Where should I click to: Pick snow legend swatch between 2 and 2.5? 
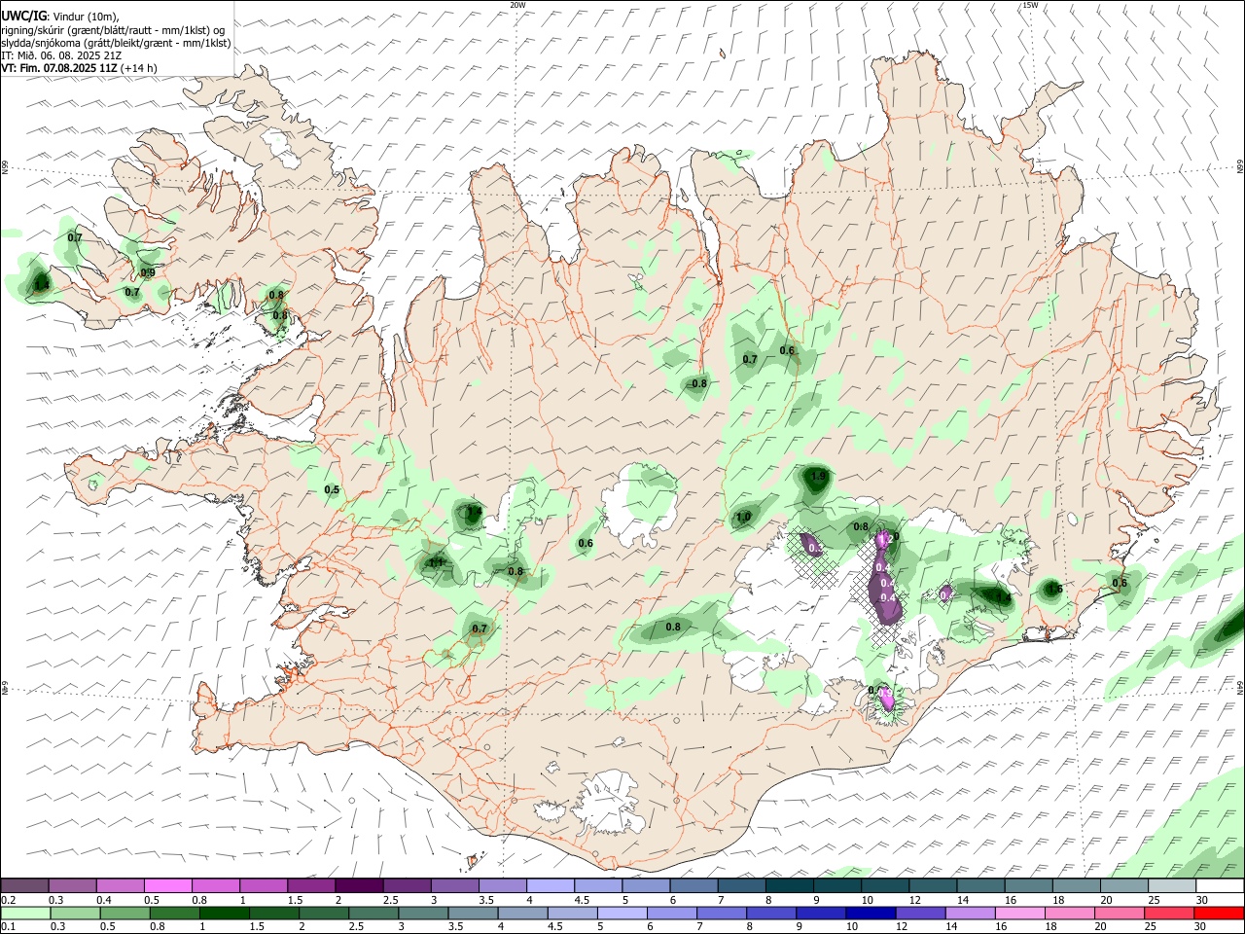click(359, 885)
